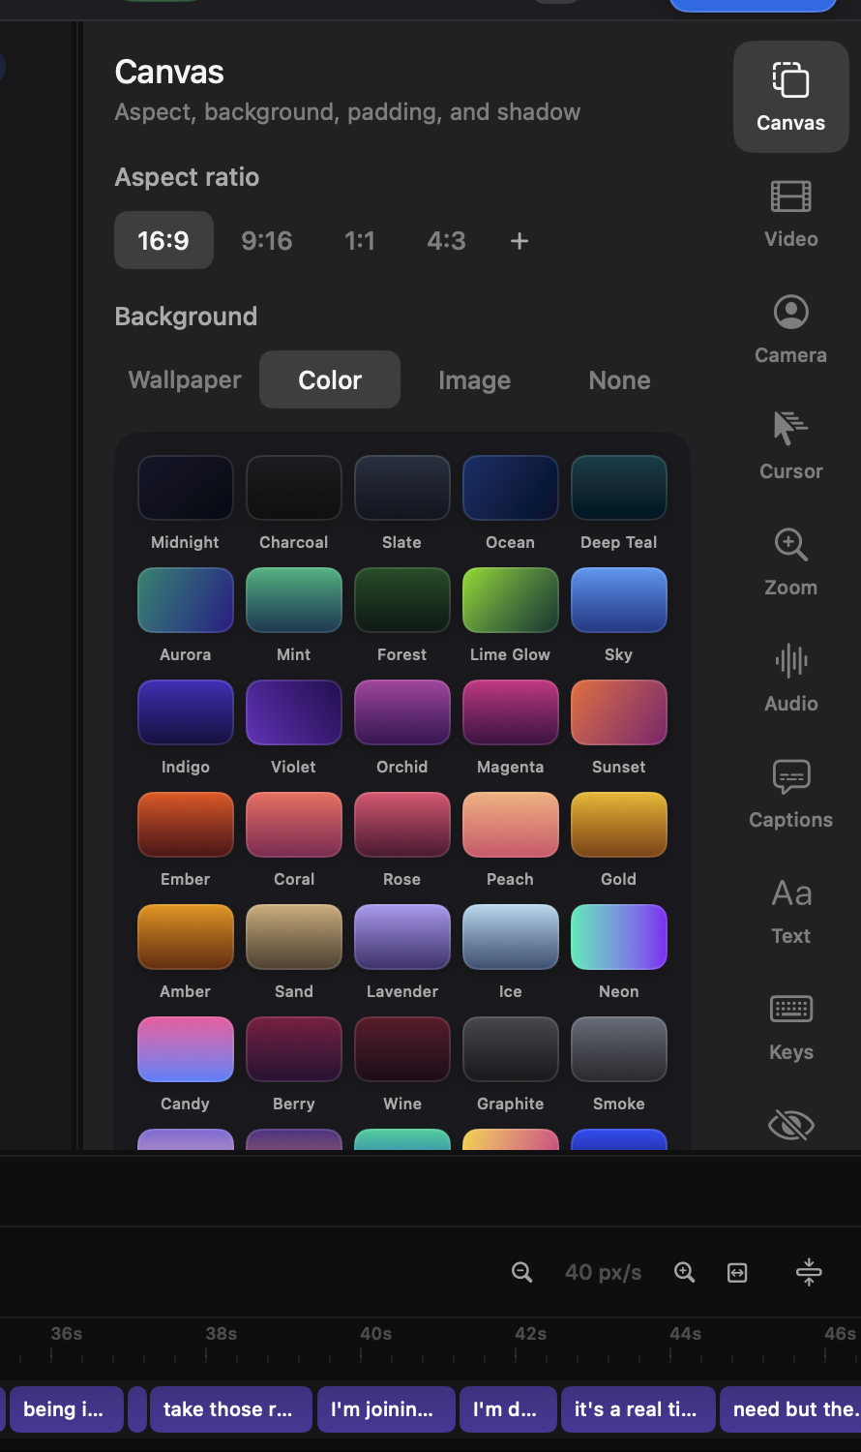The image size is (861, 1452).
Task: Choose Smoke color swatch
Action: (618, 1049)
